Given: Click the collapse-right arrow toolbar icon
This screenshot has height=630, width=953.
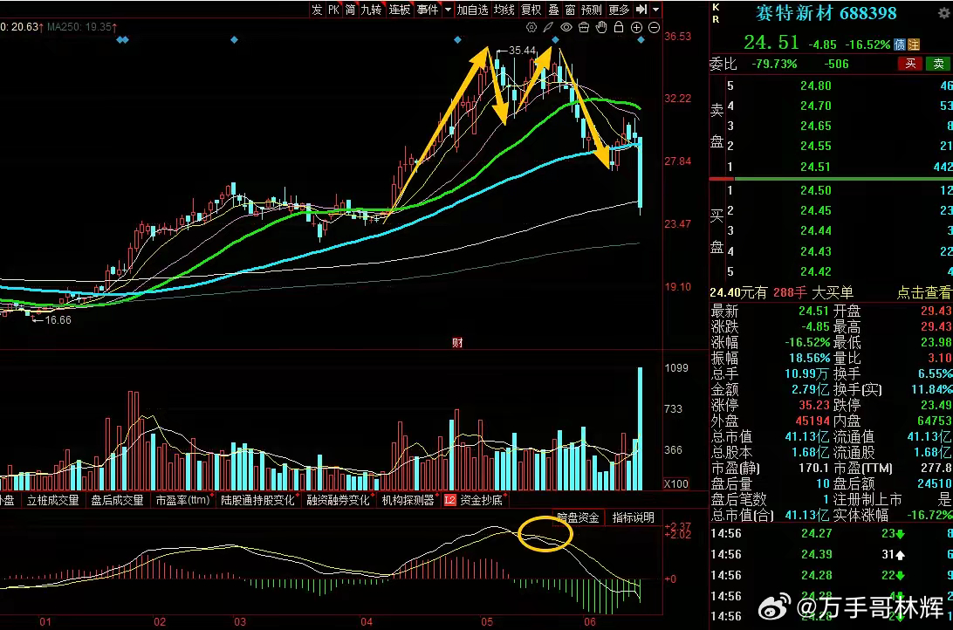Looking at the screenshot, I should 641,9.
